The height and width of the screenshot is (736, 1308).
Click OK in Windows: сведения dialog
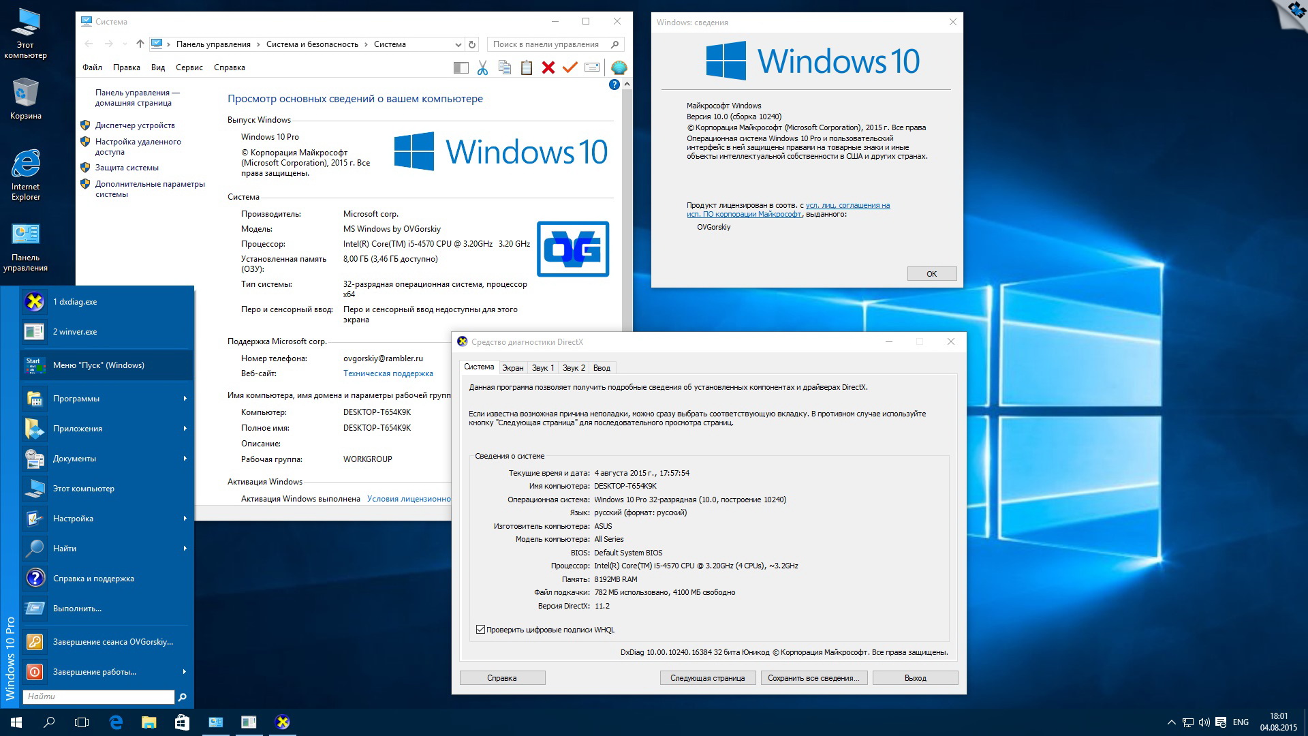pyautogui.click(x=932, y=274)
